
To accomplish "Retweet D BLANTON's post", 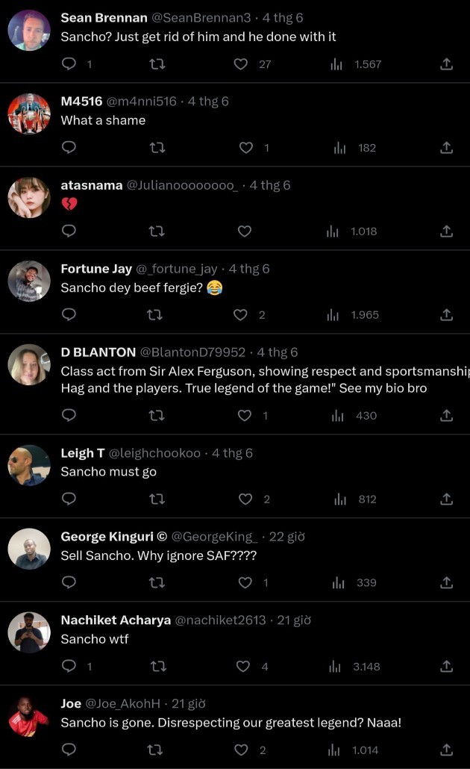I will (x=157, y=415).
